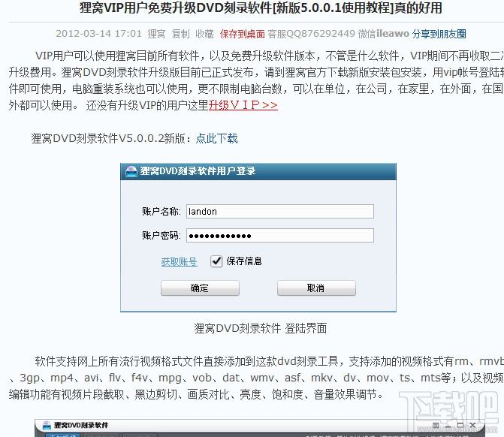Click the 账户名称 input field with landon

tap(280, 212)
